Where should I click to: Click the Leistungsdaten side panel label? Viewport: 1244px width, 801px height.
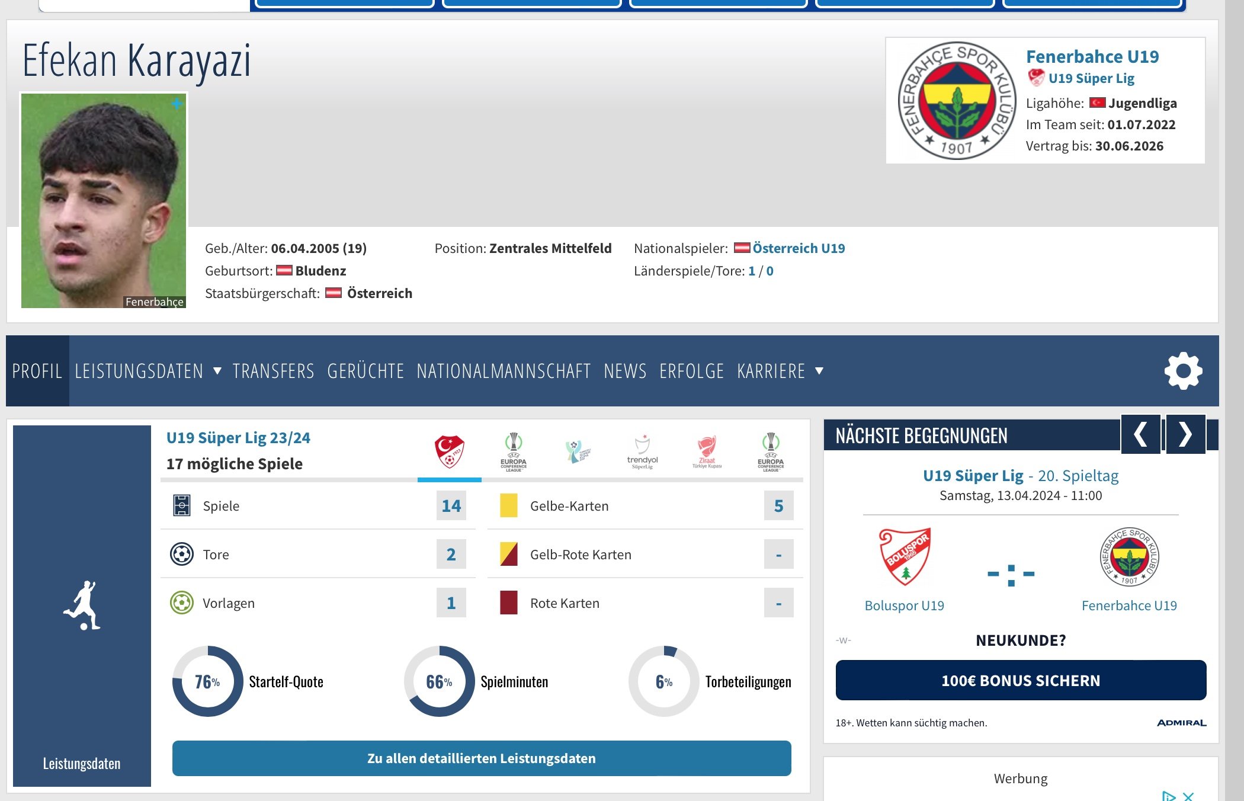[x=82, y=764]
